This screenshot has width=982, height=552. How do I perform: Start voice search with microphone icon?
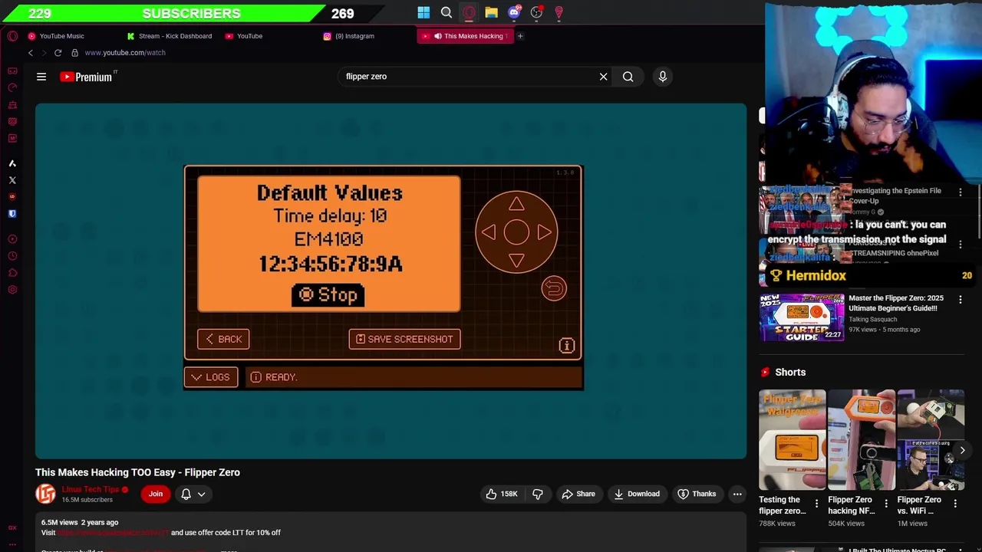pos(663,77)
